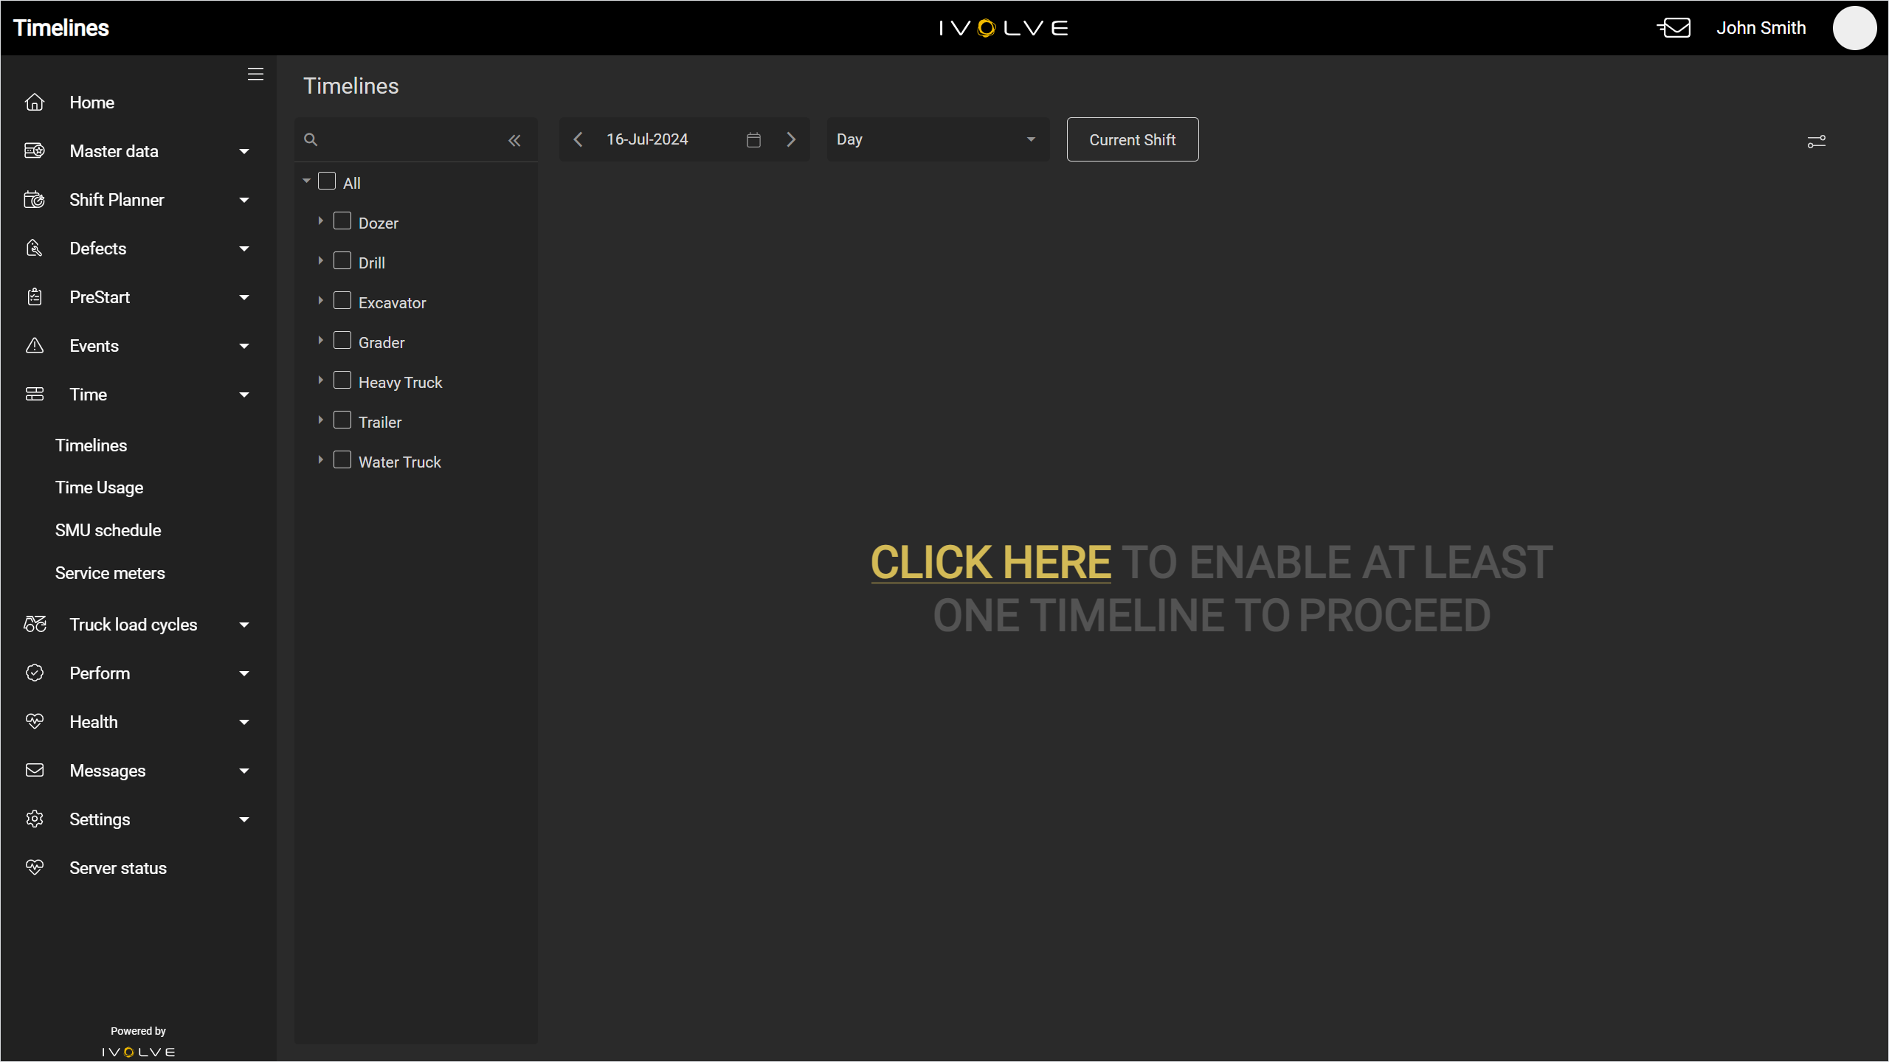Collapse sidebar with hamburger menu icon
The image size is (1889, 1062).
click(255, 74)
